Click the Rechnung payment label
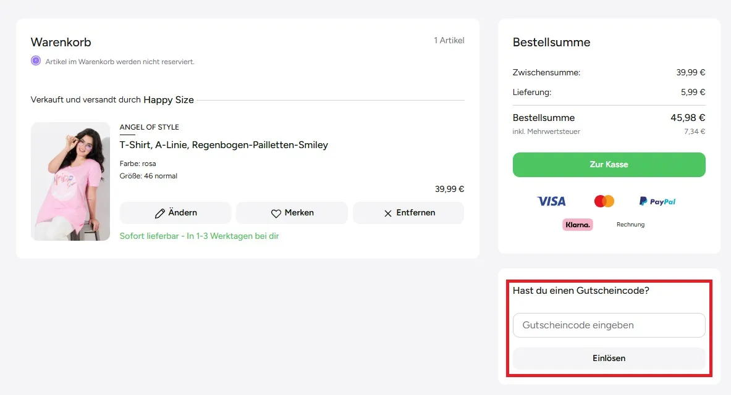This screenshot has height=395, width=731. tap(630, 225)
